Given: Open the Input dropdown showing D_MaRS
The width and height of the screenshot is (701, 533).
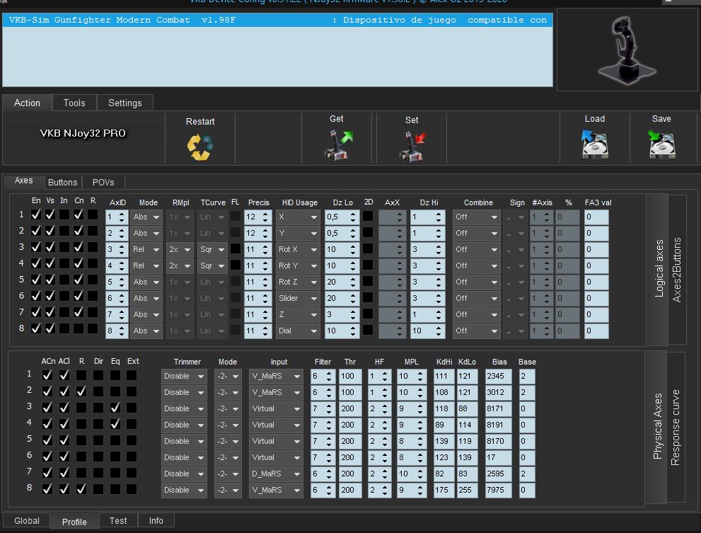Looking at the screenshot, I should point(275,474).
